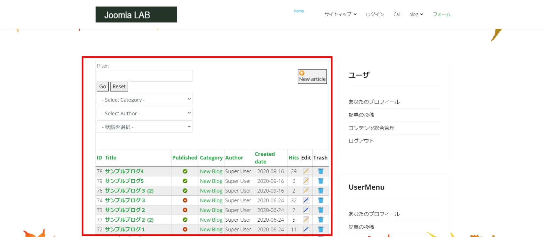Click the New article button
Image resolution: width=546 pixels, height=237 pixels.
pyautogui.click(x=312, y=77)
